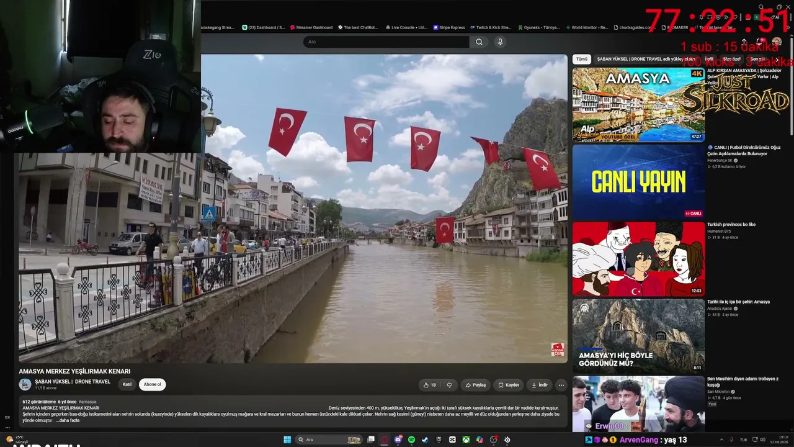Viewport: 794px width, 447px height.
Task: Show more filter chips with right arrow
Action: tap(777, 60)
